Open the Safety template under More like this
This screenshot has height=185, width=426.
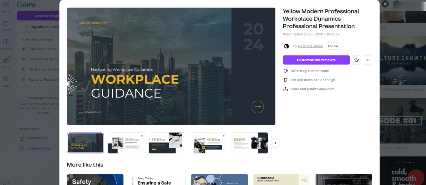pos(95,179)
